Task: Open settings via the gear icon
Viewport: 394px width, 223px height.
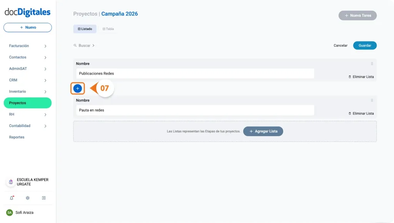Action: tap(27, 198)
